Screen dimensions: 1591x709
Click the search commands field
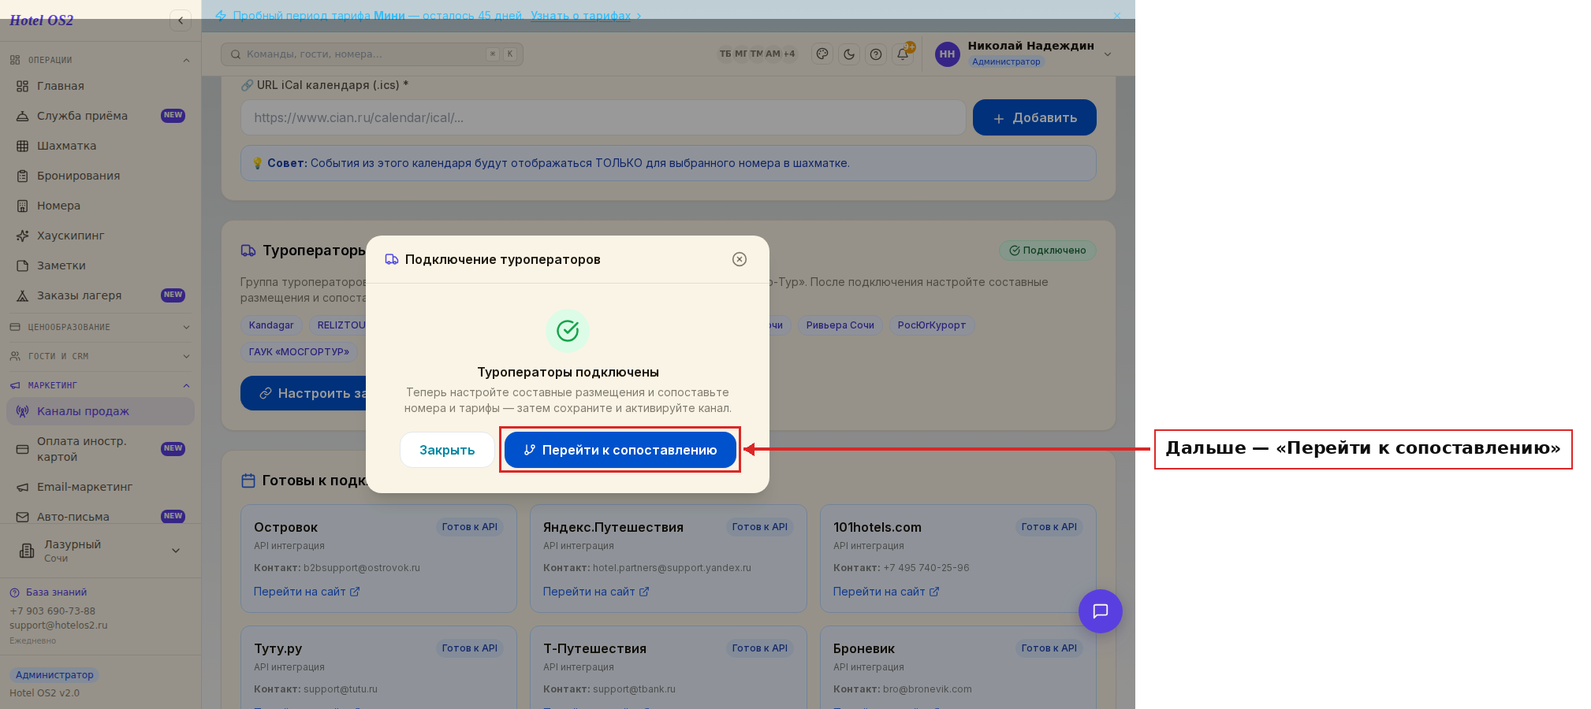click(372, 54)
